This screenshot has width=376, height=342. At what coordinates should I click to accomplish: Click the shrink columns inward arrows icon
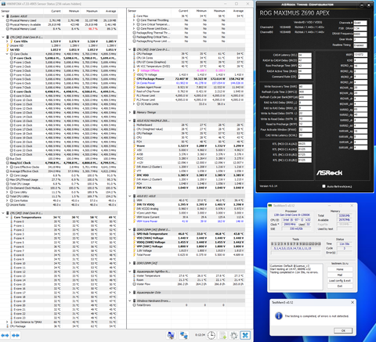pyautogui.click(x=16, y=335)
